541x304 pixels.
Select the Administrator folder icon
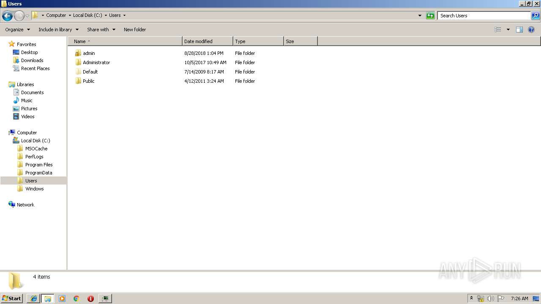pyautogui.click(x=78, y=62)
